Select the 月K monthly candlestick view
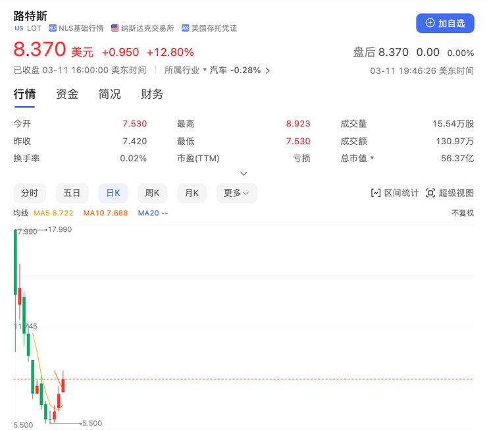The width and height of the screenshot is (489, 430). pos(192,193)
